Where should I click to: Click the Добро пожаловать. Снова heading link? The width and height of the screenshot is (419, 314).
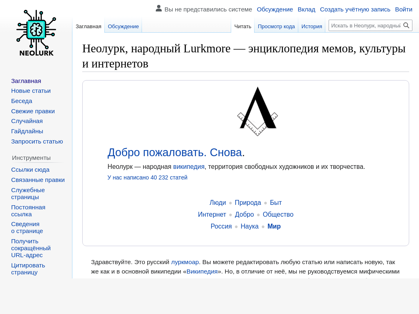click(175, 153)
